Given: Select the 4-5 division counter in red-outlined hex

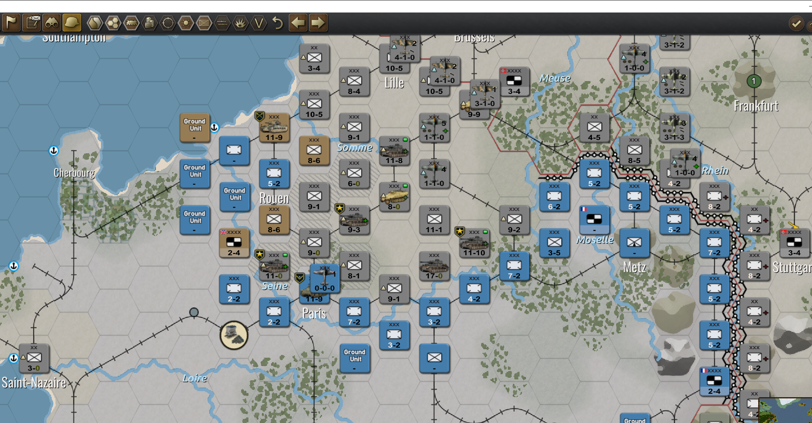Looking at the screenshot, I should (594, 127).
